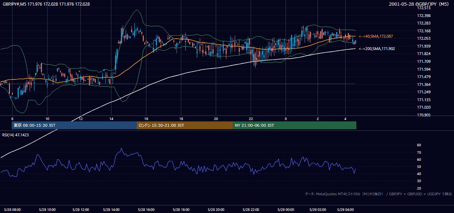Viewport: 454px width, 213px height.
Task: Click the RSI 30 level label
Action: [x=419, y=181]
